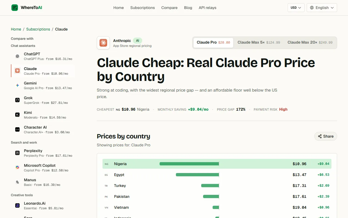348x218 pixels.
Task: Click the Claude breadcrumb current page
Action: click(61, 29)
